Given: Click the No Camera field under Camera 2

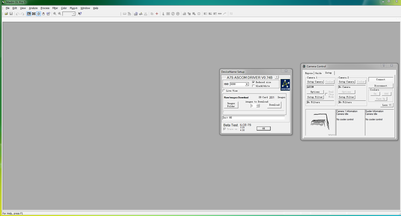Looking at the screenshot, I should click(x=352, y=87).
